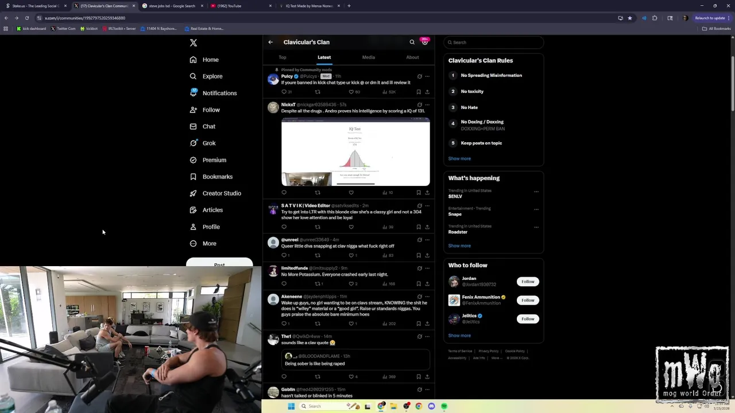Open more options on @unreel post
735x413 pixels.
coord(427,240)
